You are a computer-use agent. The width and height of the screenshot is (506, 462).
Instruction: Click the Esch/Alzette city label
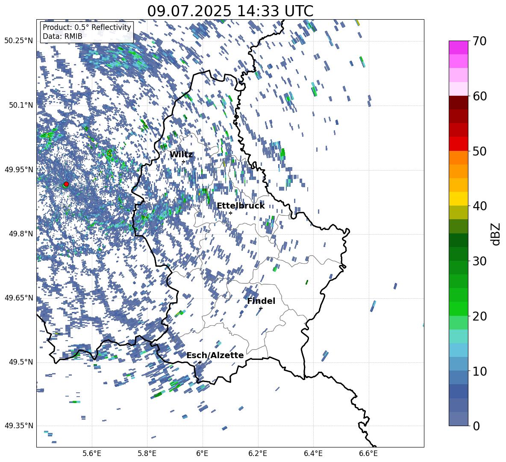[215, 355]
